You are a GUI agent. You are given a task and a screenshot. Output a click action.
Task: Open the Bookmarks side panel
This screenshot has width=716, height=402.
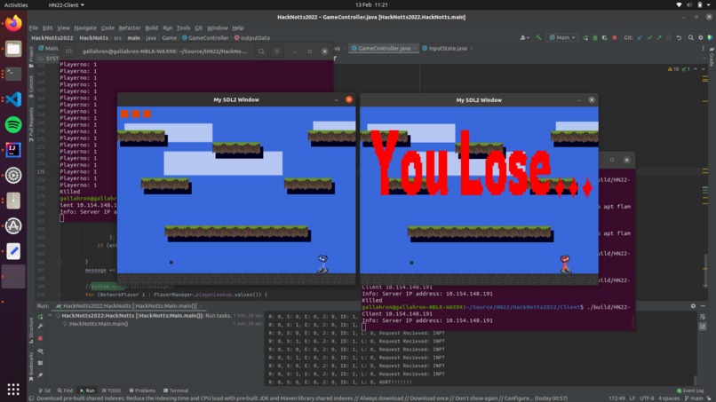(x=31, y=366)
